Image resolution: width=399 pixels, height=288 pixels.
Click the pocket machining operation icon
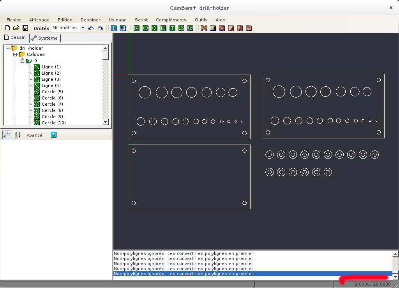coord(213,28)
